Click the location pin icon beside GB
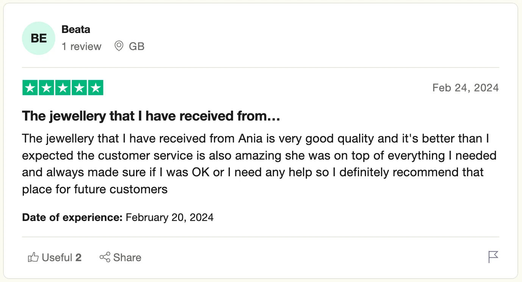Viewport: 522px width, 282px height. point(119,46)
